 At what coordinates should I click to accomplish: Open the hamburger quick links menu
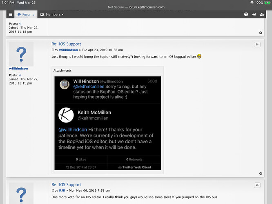coord(10,14)
